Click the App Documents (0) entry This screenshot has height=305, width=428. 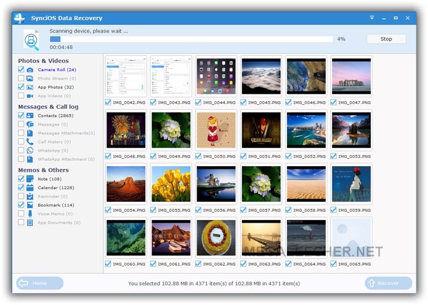[59, 223]
